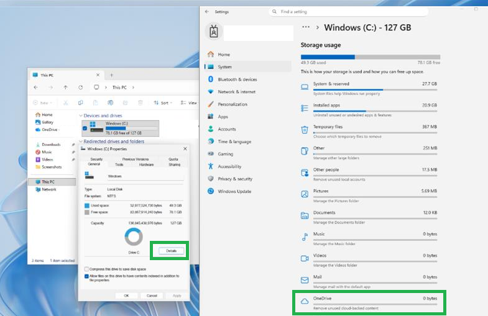This screenshot has width=488, height=316.
Task: Open Mail storage category
Action: (369, 281)
